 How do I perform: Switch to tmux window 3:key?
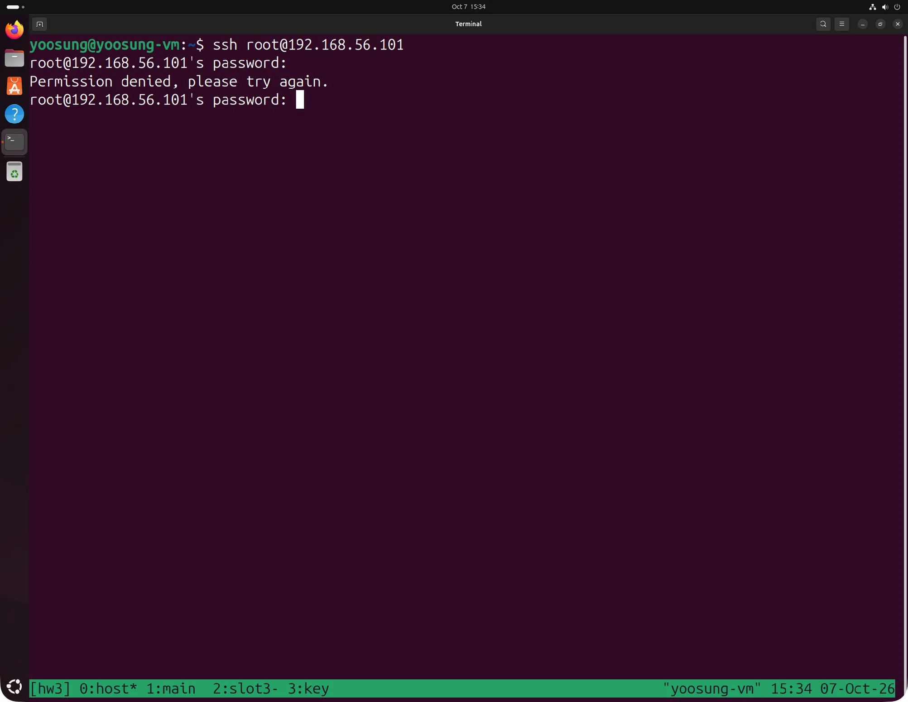(308, 689)
